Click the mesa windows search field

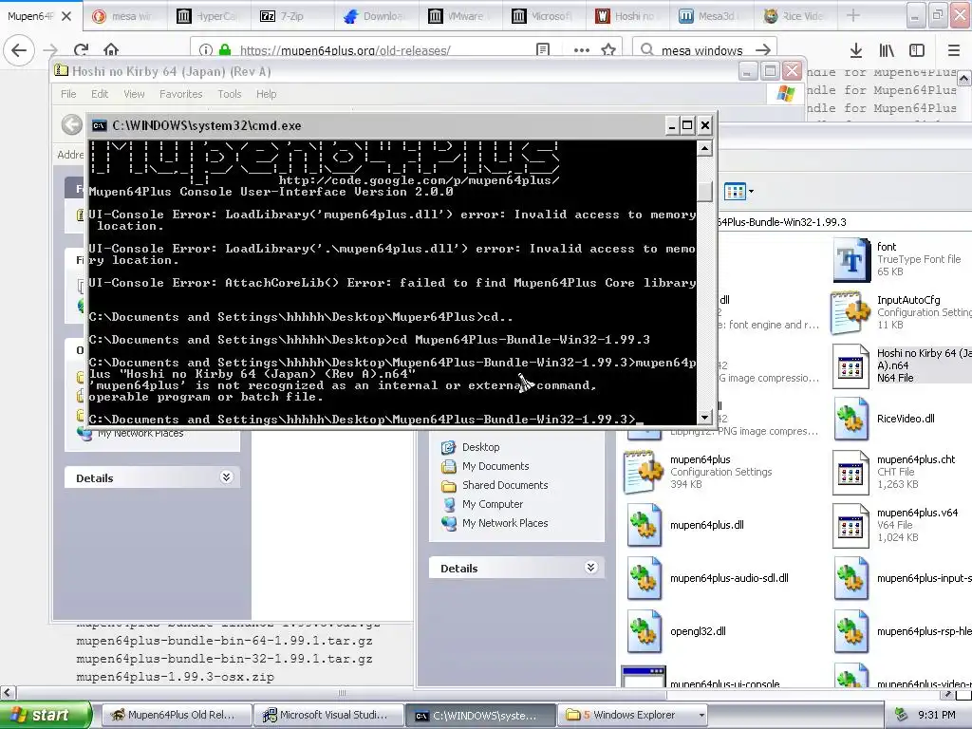702,49
